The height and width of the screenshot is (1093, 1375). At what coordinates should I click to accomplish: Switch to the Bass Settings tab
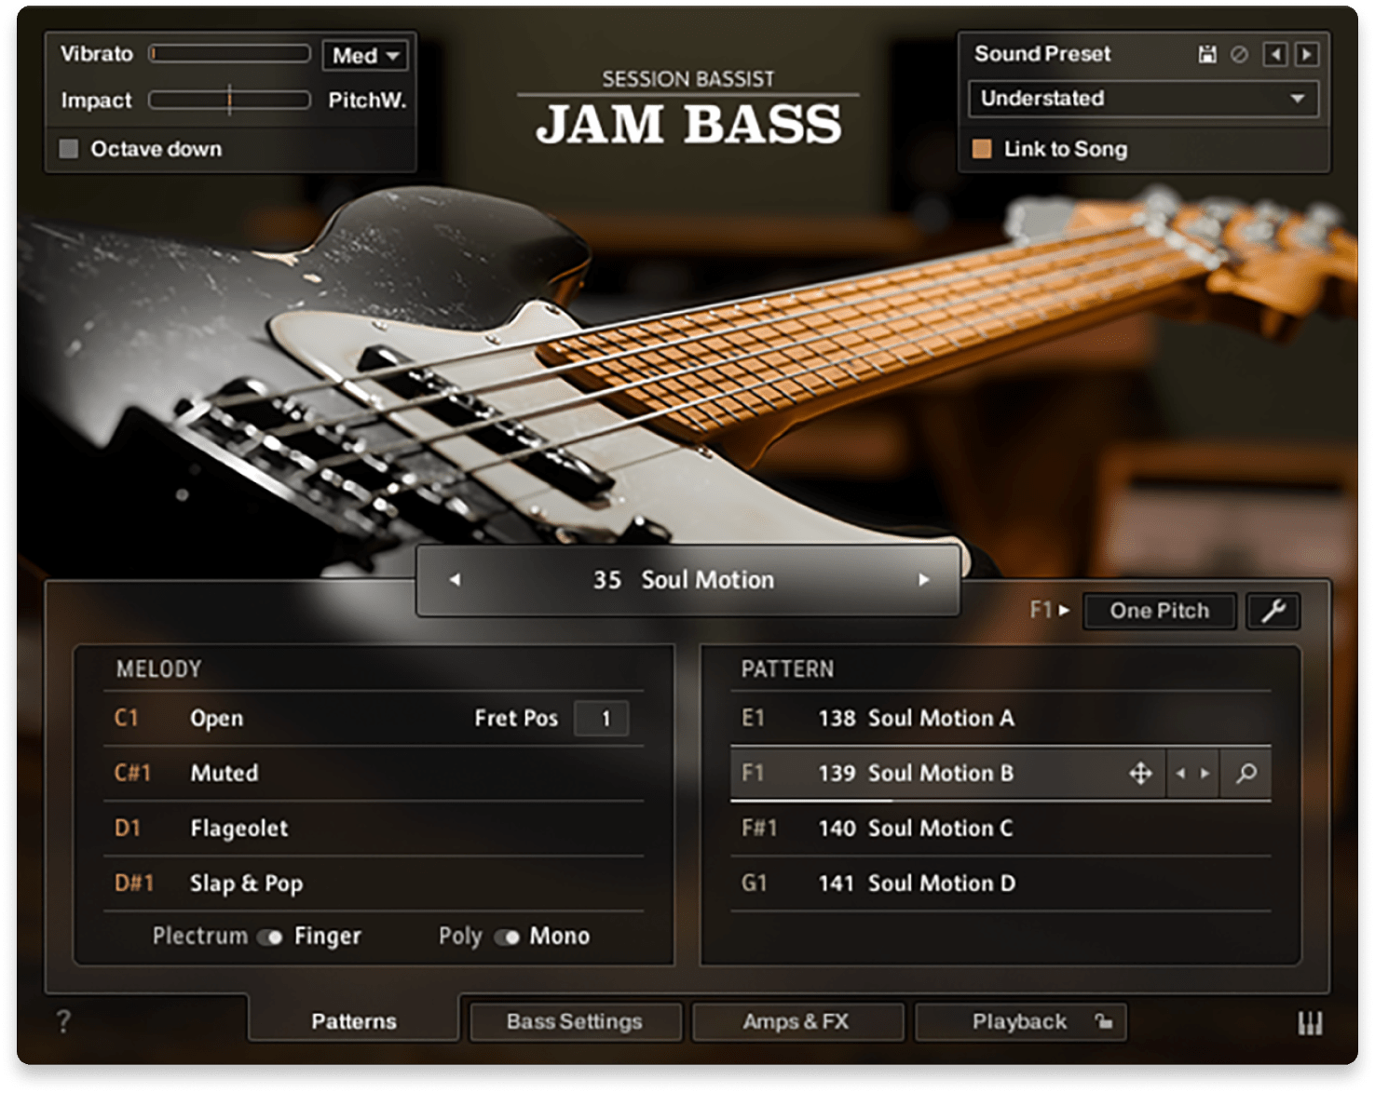coord(574,1021)
